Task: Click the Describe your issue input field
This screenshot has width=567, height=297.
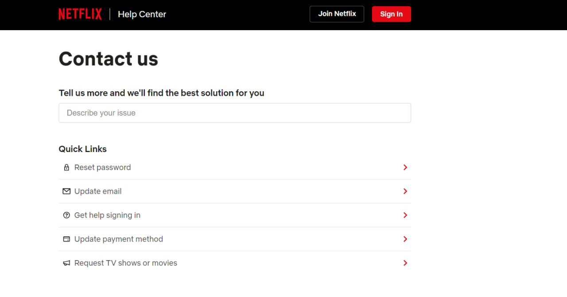Action: (235, 113)
